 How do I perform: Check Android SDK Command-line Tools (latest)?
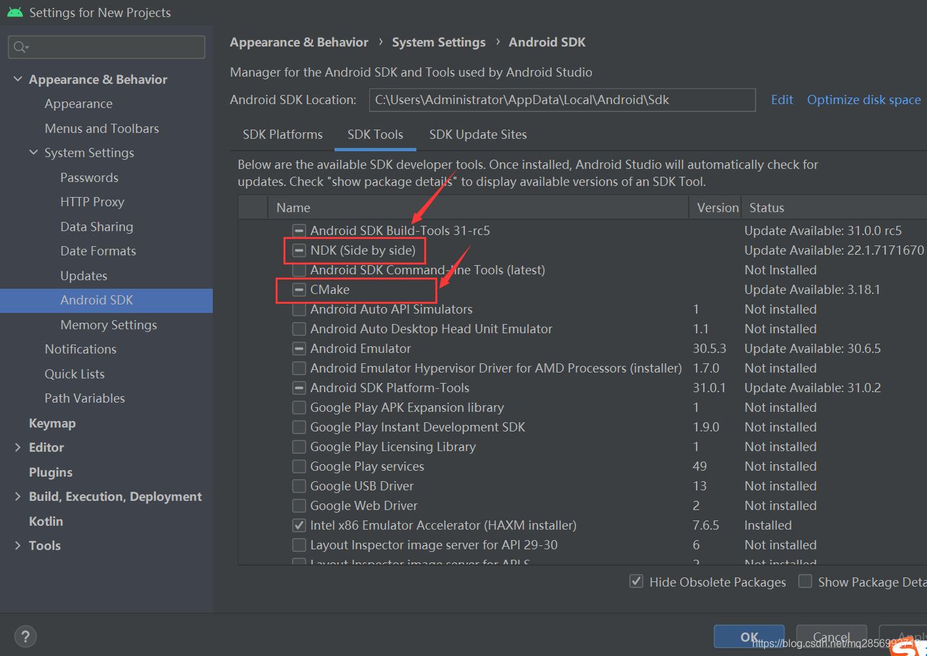click(x=299, y=270)
